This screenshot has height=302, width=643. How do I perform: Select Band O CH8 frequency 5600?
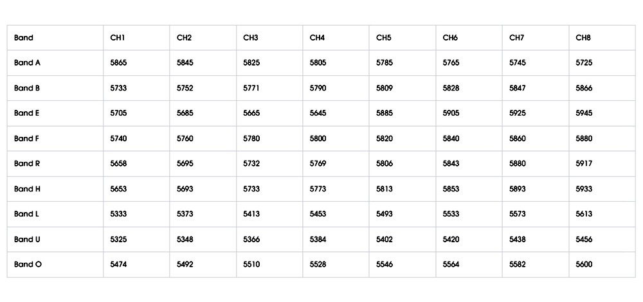coord(584,264)
